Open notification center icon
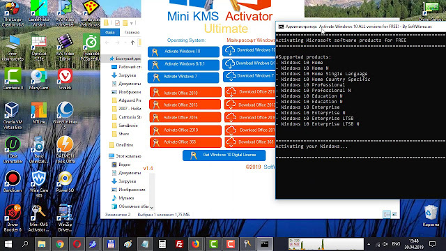 pos(432,244)
